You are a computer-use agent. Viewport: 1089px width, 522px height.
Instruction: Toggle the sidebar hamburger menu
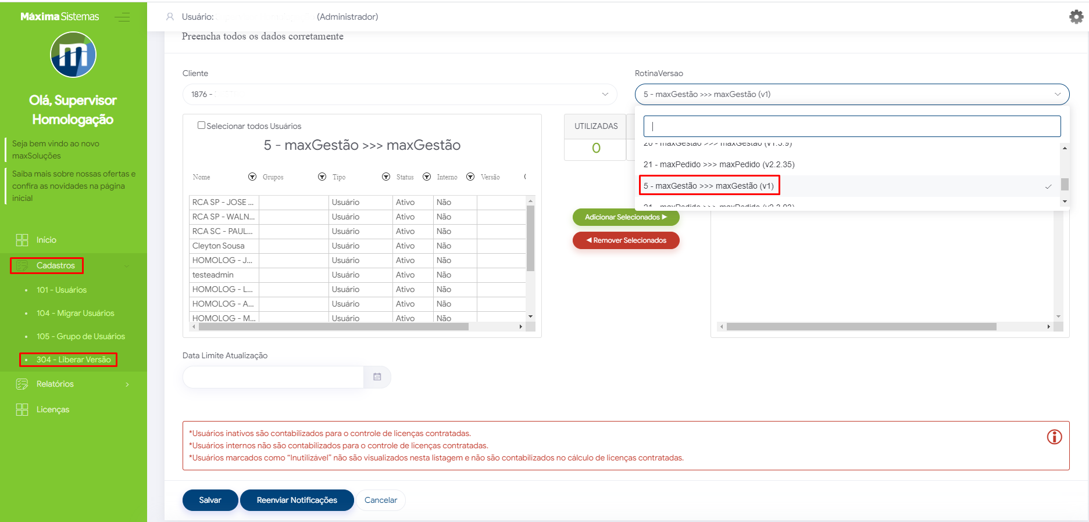coord(122,17)
